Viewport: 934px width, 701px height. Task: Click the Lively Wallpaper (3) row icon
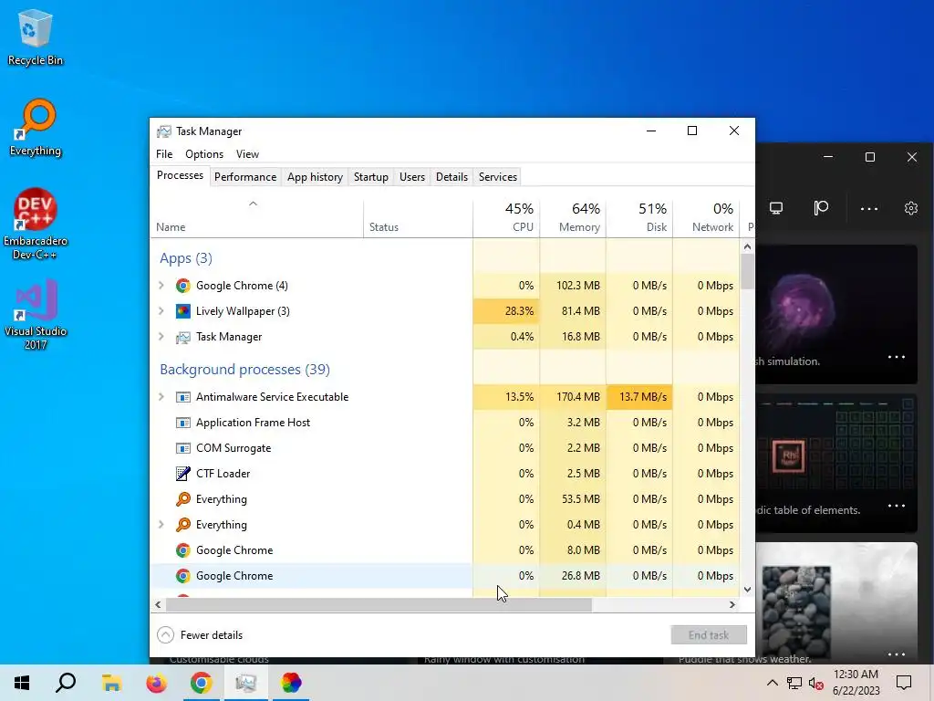(x=182, y=311)
